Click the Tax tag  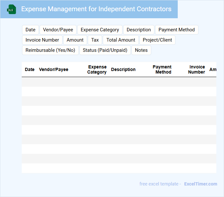point(95,40)
